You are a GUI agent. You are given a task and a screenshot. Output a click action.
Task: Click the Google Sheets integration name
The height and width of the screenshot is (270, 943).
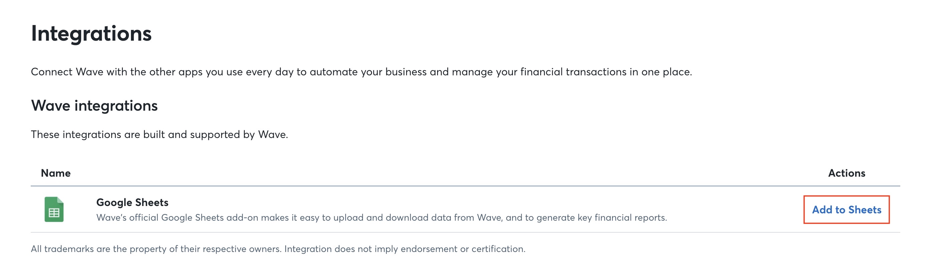tap(132, 202)
